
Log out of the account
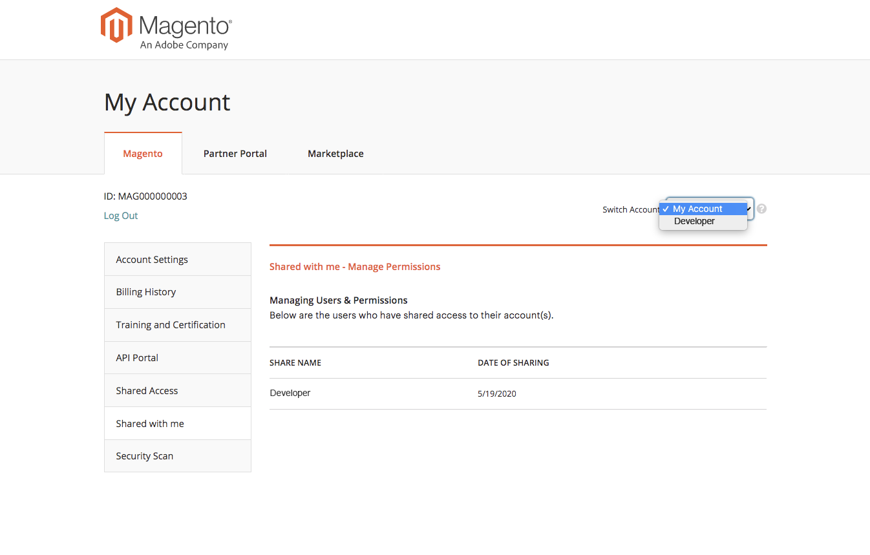(x=121, y=216)
